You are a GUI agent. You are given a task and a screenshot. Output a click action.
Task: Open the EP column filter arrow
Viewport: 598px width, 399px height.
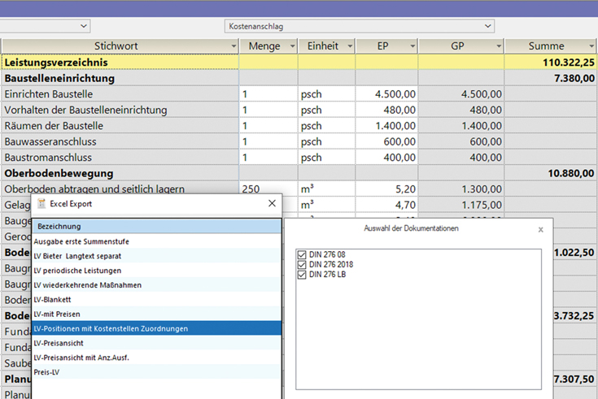pos(411,46)
